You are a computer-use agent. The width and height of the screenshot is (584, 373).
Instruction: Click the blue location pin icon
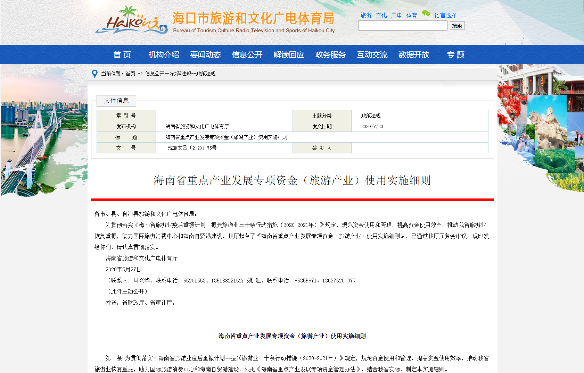[x=94, y=74]
